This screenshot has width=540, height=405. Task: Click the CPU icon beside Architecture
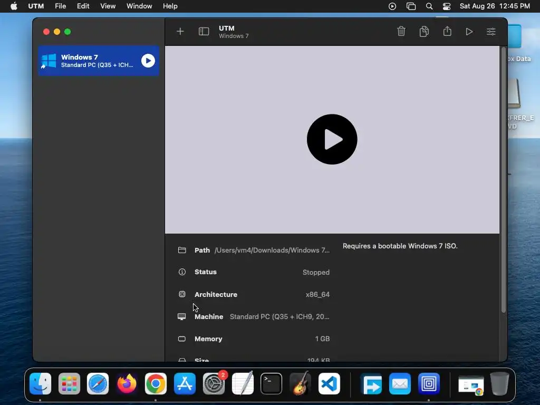(x=182, y=294)
